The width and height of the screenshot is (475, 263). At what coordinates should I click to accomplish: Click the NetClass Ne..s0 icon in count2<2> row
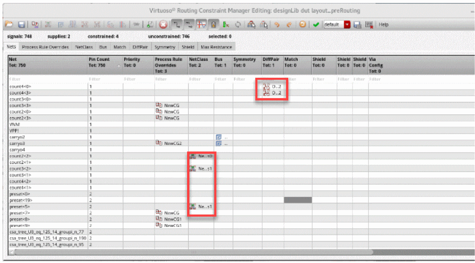[193, 156]
